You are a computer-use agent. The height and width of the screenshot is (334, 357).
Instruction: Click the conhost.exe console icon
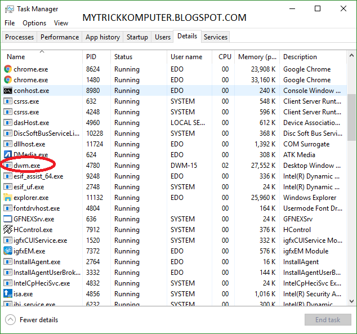(x=8, y=91)
